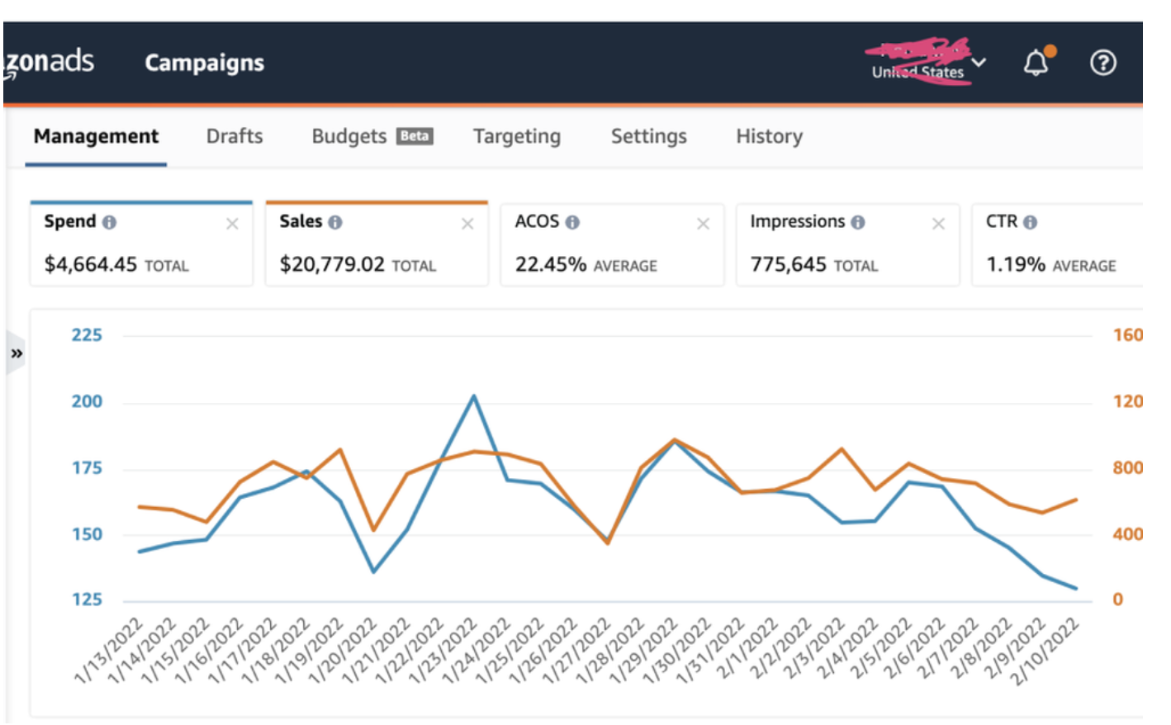The image size is (1171, 725).
Task: Select the Impressions metric card
Action: tap(847, 244)
